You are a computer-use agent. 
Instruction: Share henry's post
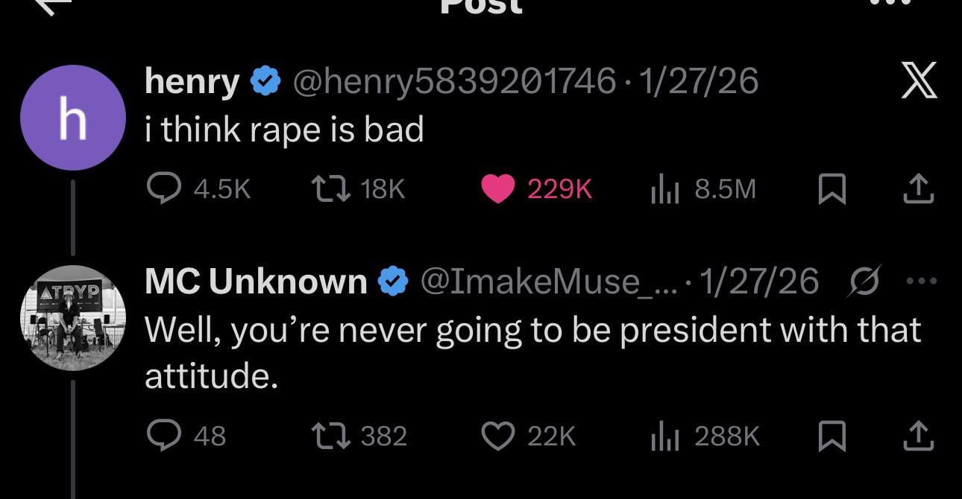click(918, 190)
